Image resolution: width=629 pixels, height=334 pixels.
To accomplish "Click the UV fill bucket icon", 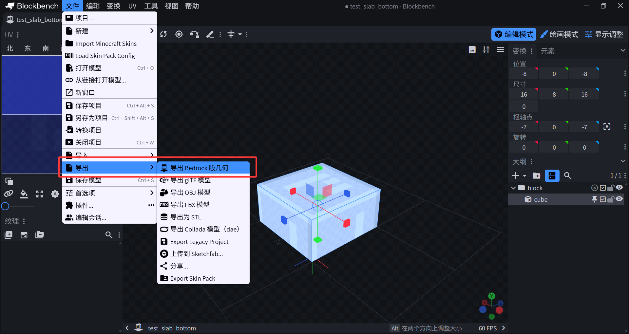I will [x=24, y=194].
